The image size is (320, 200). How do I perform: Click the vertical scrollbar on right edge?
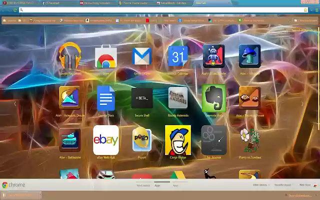[x=318, y=78]
